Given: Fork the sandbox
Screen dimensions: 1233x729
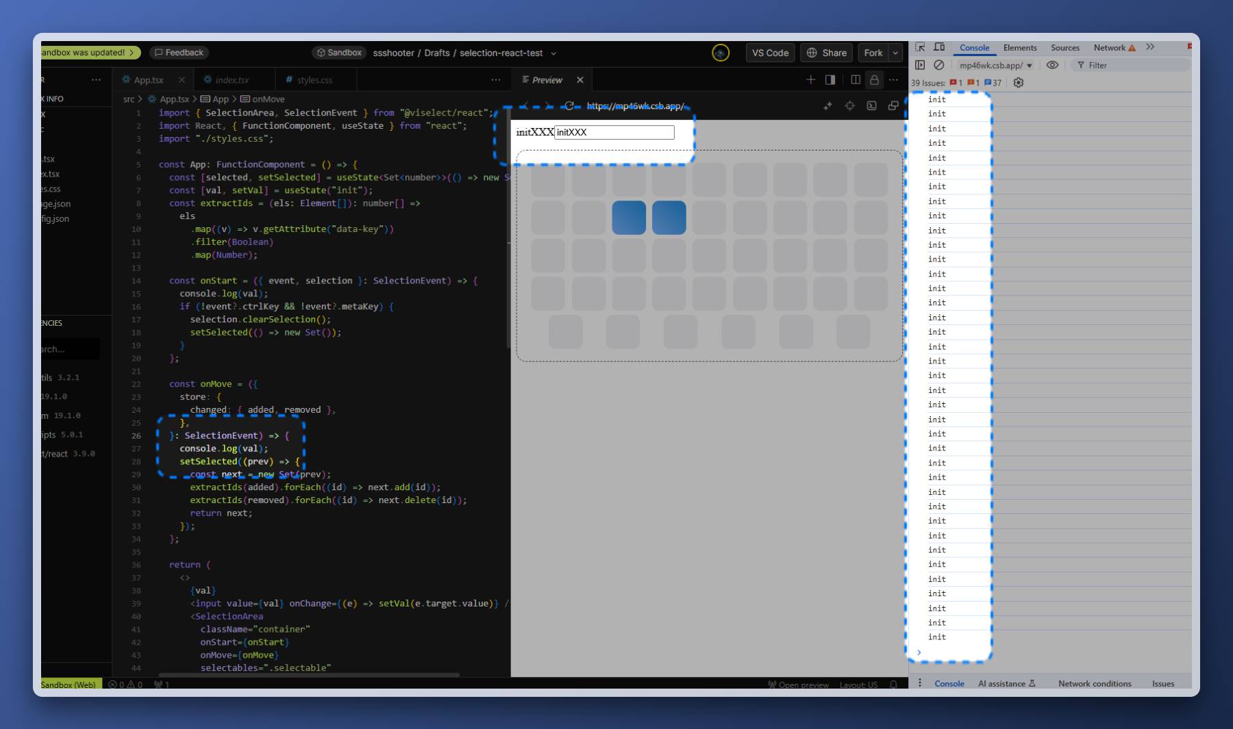Looking at the screenshot, I should click(x=873, y=53).
